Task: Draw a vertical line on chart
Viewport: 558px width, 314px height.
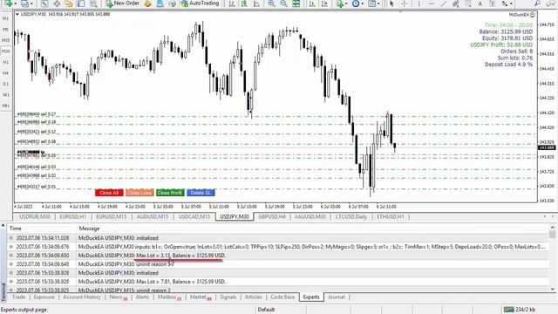Action: pos(419,3)
